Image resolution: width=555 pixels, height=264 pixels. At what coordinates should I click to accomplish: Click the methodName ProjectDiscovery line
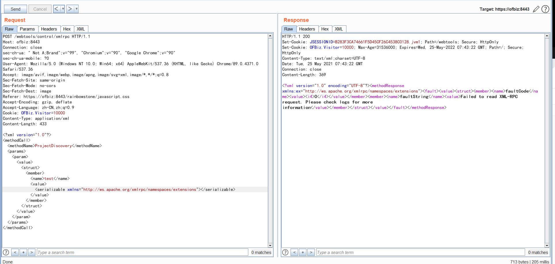54,146
